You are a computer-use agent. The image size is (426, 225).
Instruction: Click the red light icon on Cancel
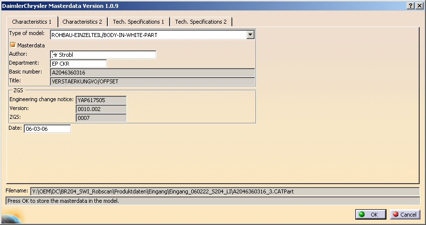click(x=396, y=214)
